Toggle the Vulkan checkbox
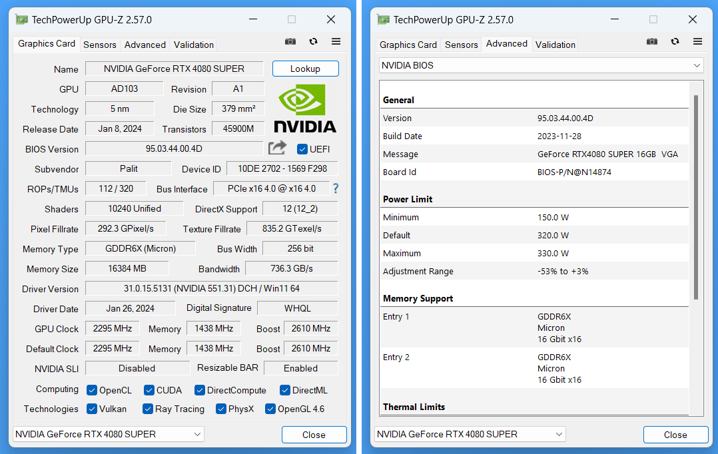The width and height of the screenshot is (718, 454). 92,409
